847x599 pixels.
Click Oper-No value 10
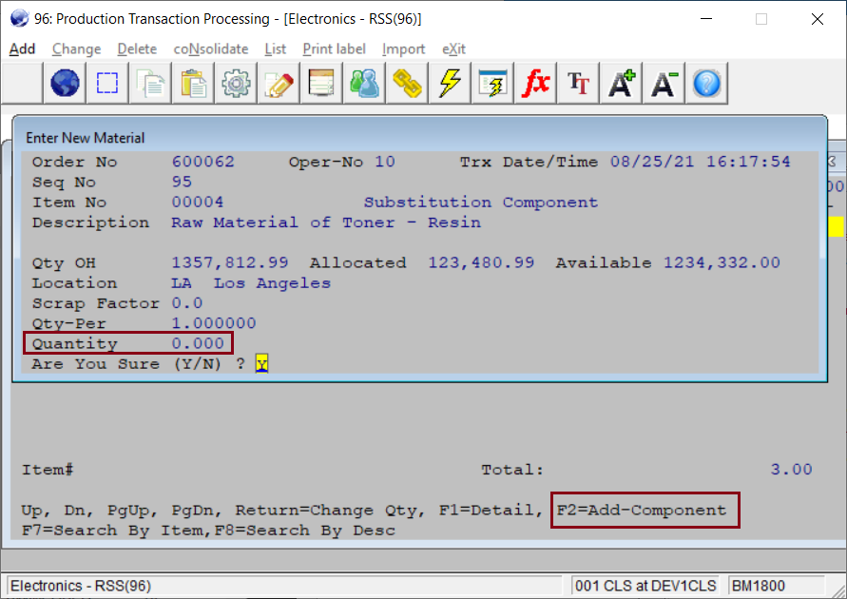pos(385,162)
